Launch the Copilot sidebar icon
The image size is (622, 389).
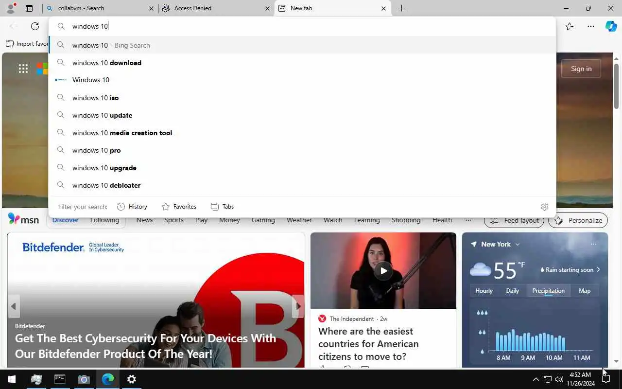pyautogui.click(x=611, y=26)
